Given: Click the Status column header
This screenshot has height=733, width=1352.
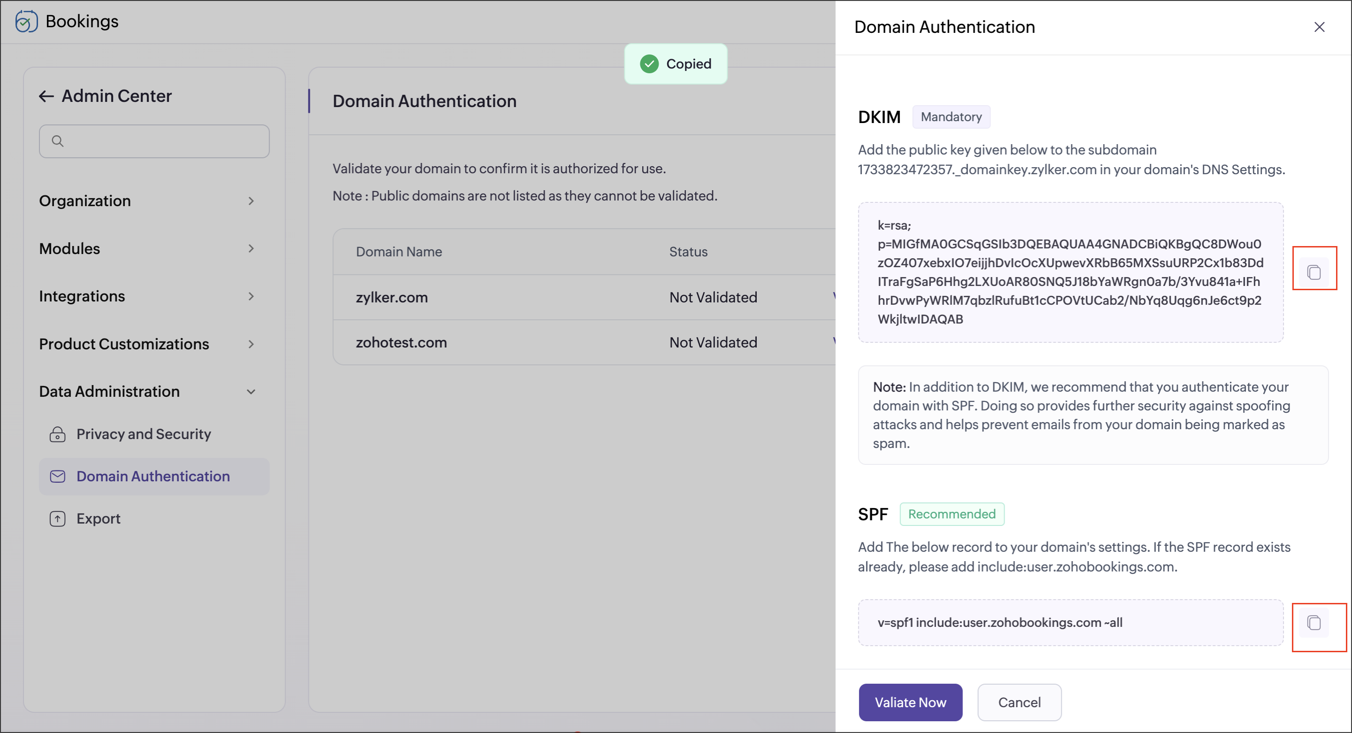Looking at the screenshot, I should pyautogui.click(x=688, y=252).
